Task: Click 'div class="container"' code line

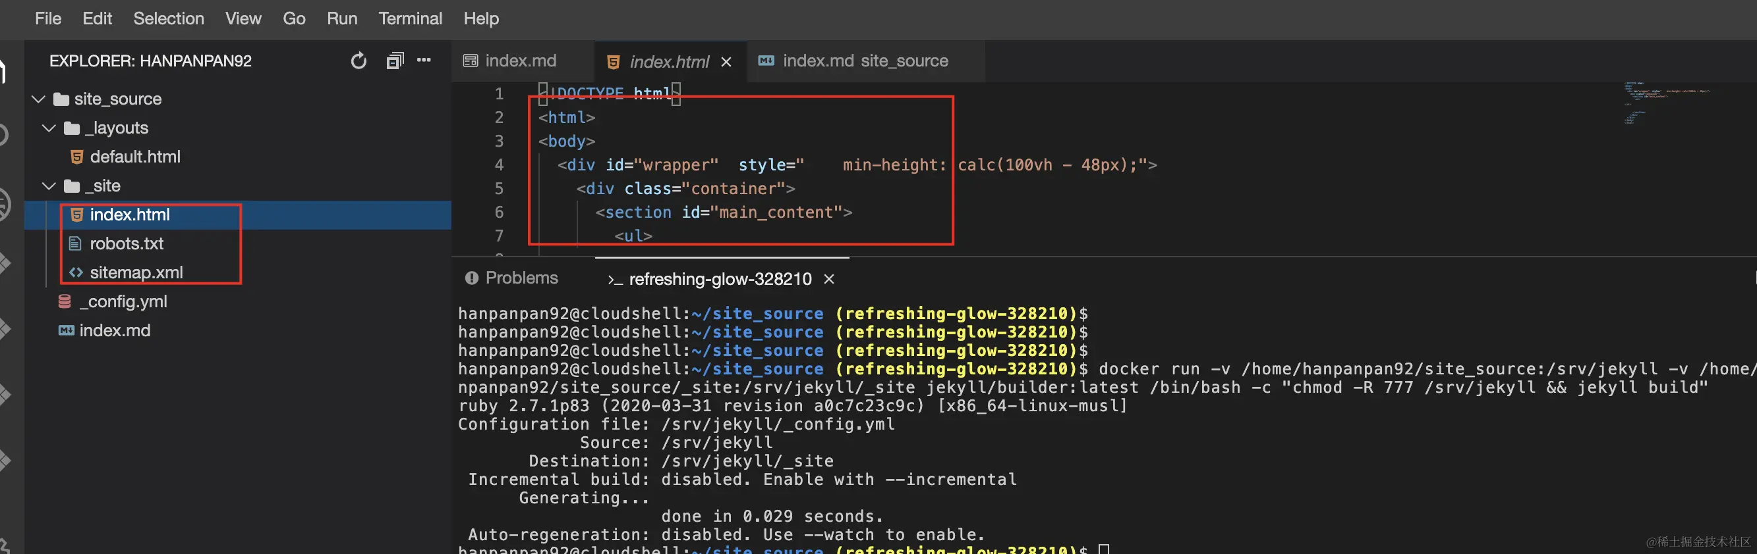Action: click(x=685, y=189)
